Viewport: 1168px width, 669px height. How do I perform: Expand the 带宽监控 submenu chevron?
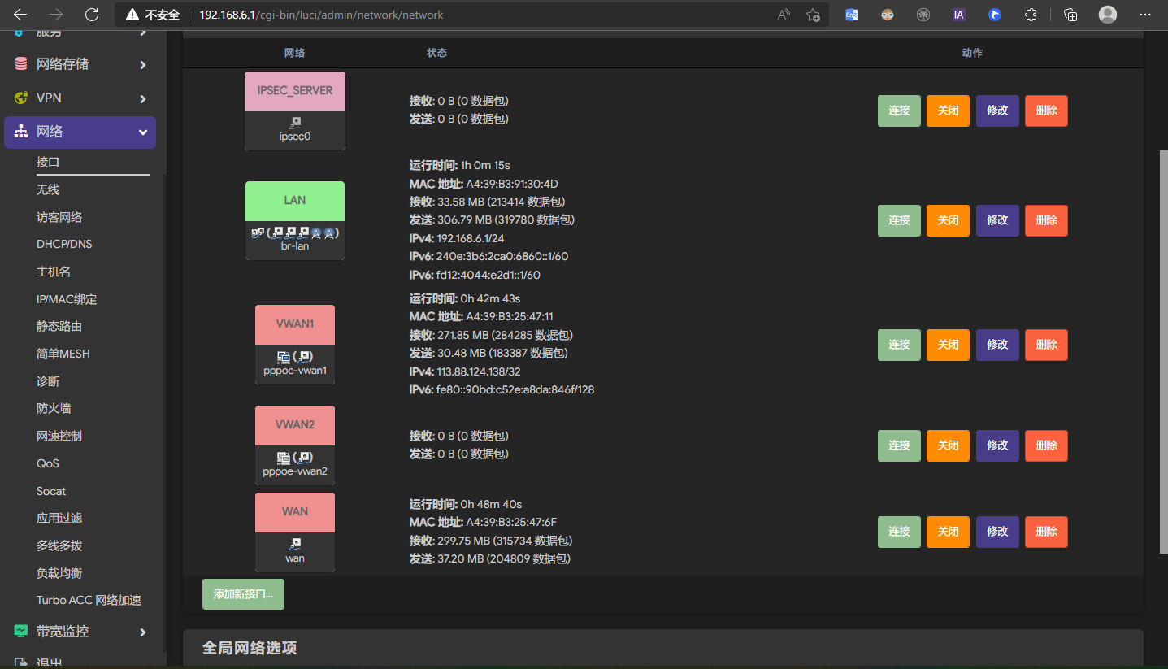143,632
